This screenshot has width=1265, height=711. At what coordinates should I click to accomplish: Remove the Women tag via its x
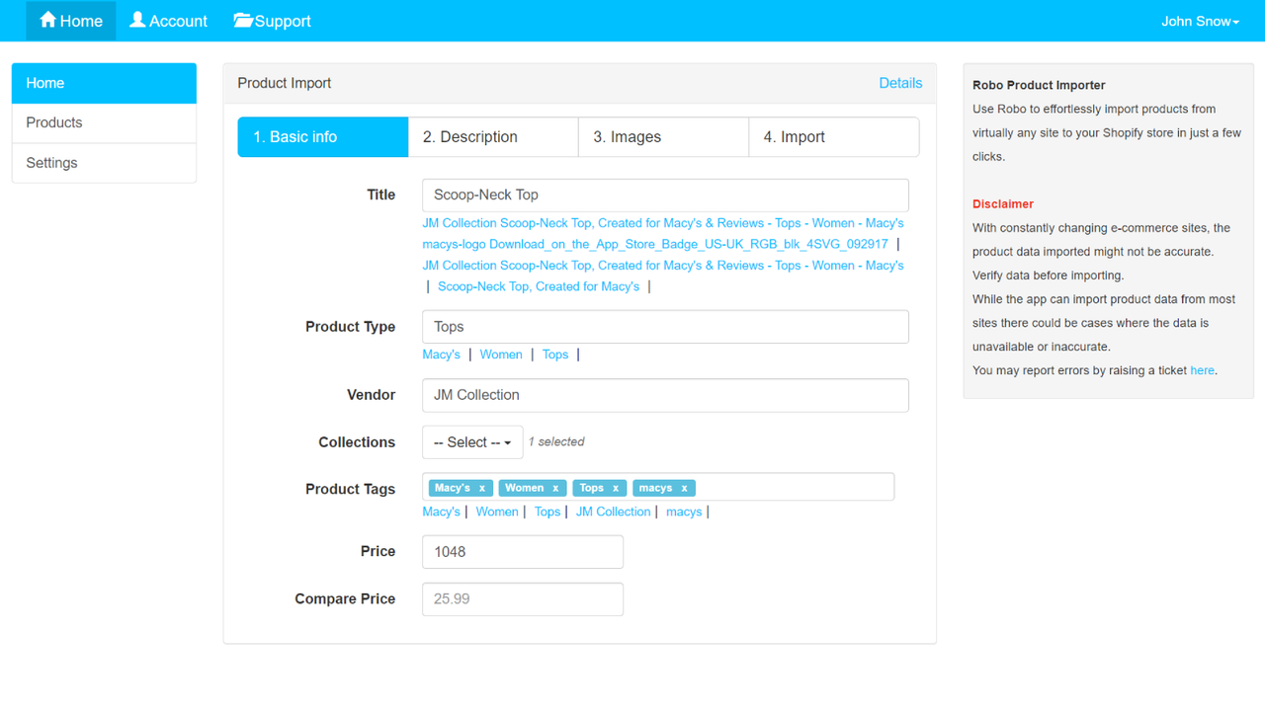[555, 488]
